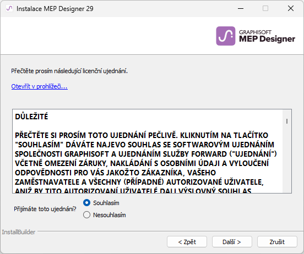Click the InstallBuilder label at bottom
The height and width of the screenshot is (254, 304).
point(19,232)
